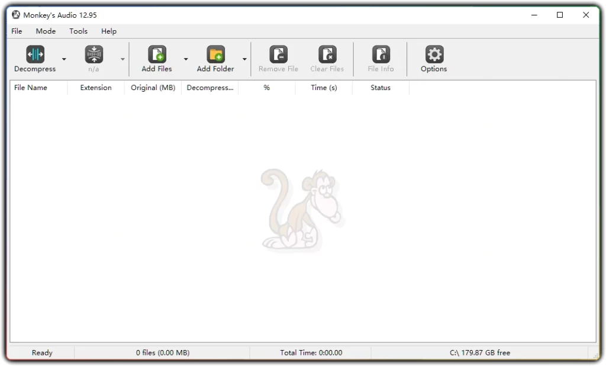Open the File Info icon
606x366 pixels.
click(381, 54)
